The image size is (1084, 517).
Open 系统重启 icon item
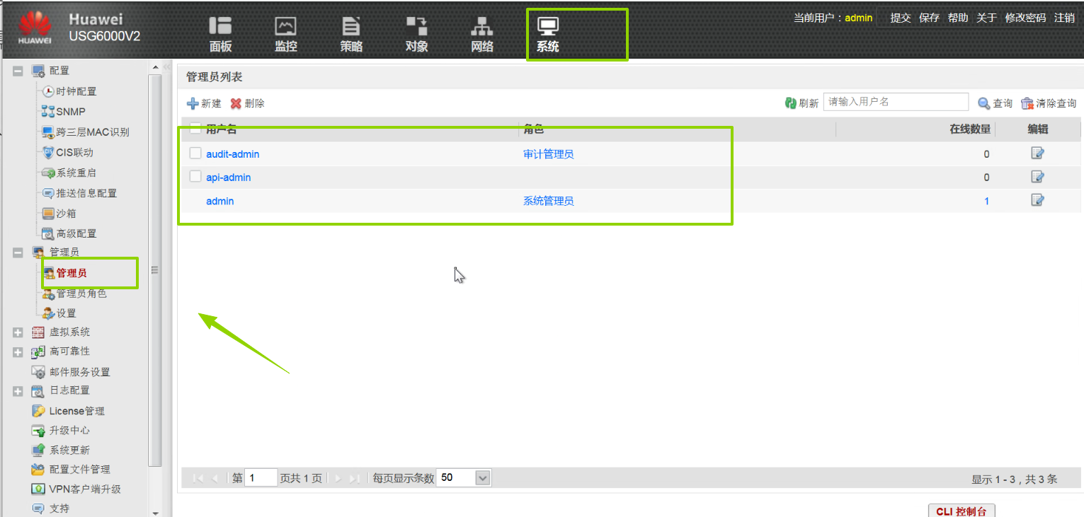pos(69,173)
